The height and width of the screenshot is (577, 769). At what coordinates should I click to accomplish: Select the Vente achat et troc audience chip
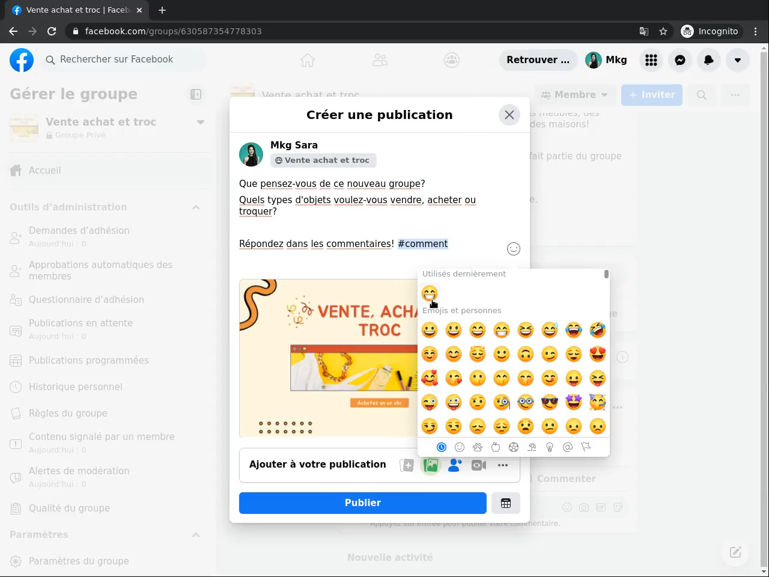tap(323, 160)
